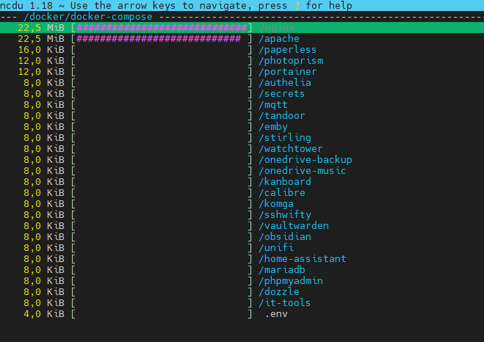Select the /nginx directory row

(277, 28)
